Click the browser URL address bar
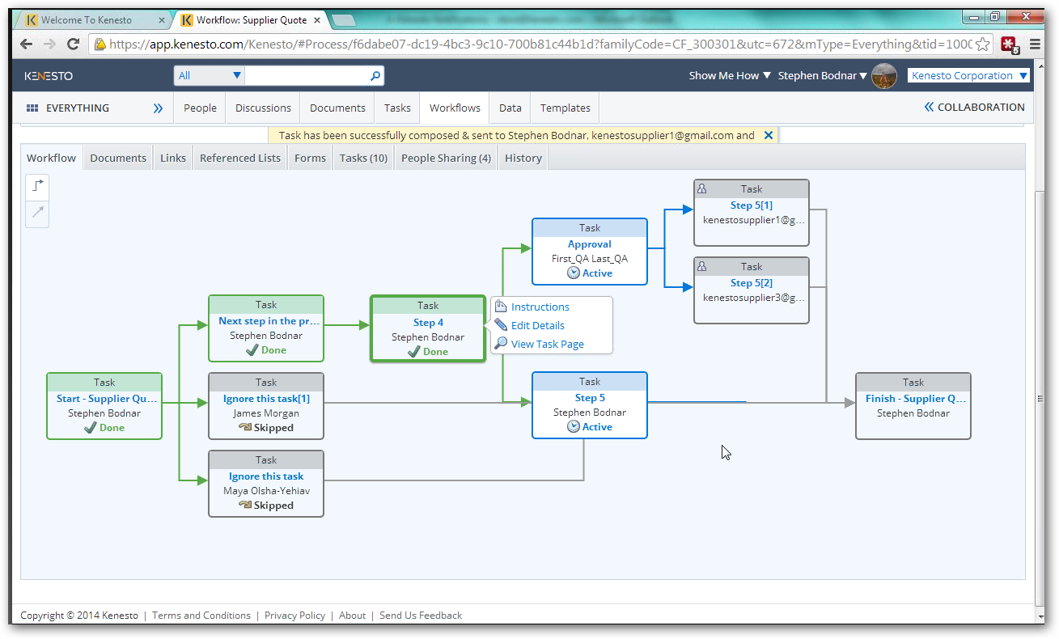This screenshot has height=639, width=1059. click(539, 44)
